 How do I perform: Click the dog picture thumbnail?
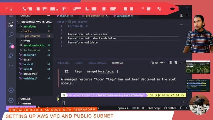[199, 105]
